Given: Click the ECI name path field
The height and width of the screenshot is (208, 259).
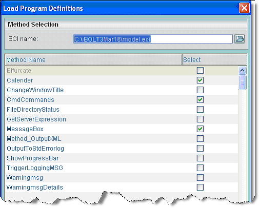Looking at the screenshot, I should click(x=153, y=39).
